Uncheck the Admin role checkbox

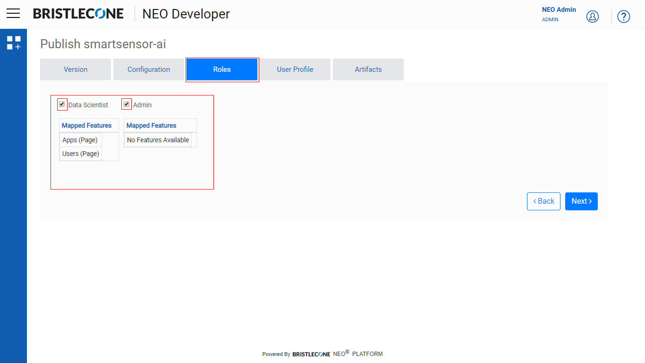[127, 104]
